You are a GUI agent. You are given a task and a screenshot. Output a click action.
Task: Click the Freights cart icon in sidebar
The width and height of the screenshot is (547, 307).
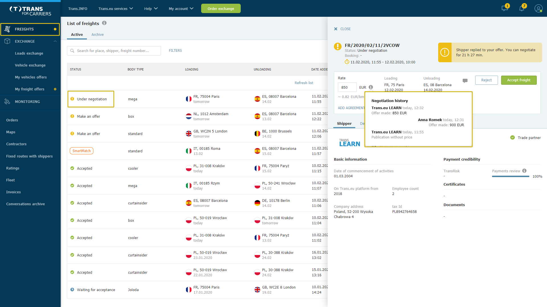pyautogui.click(x=7, y=29)
